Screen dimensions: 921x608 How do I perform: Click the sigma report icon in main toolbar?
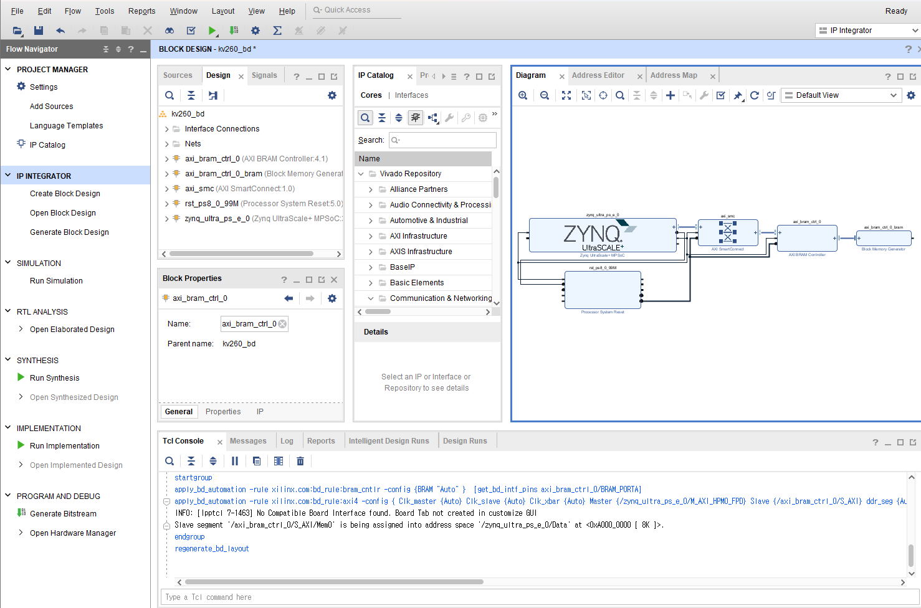point(277,31)
